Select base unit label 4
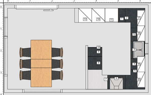The height and width of the screenshot is (95, 151). click(134, 64)
